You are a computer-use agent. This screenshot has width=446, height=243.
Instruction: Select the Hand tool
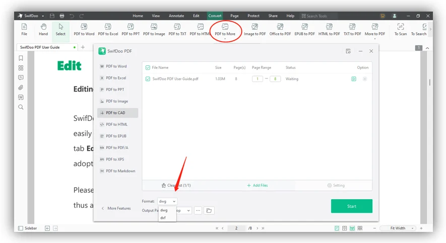[43, 30]
